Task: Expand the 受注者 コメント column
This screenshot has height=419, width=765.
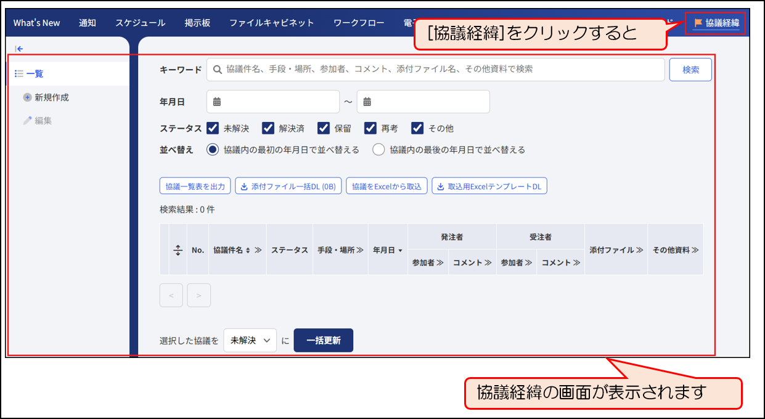Action: [x=576, y=262]
